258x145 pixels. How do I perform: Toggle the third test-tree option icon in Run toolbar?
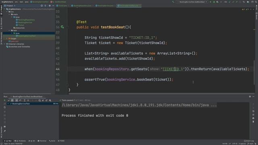point(17,100)
